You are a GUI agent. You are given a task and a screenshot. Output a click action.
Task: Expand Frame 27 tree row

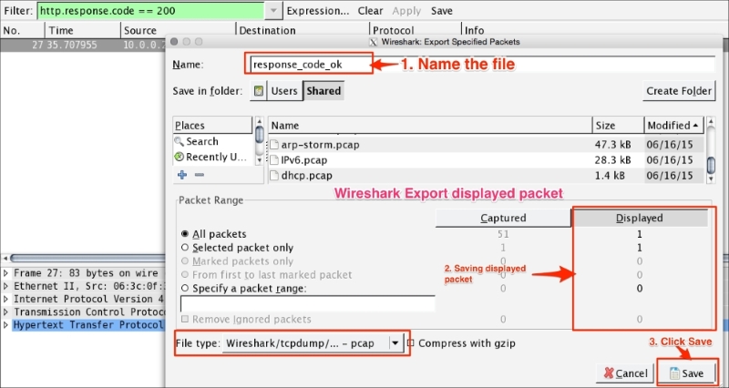pos(5,272)
